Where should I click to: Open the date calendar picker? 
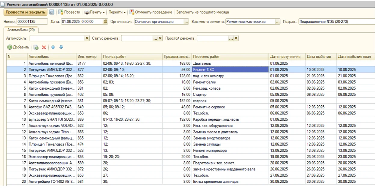coord(105,22)
